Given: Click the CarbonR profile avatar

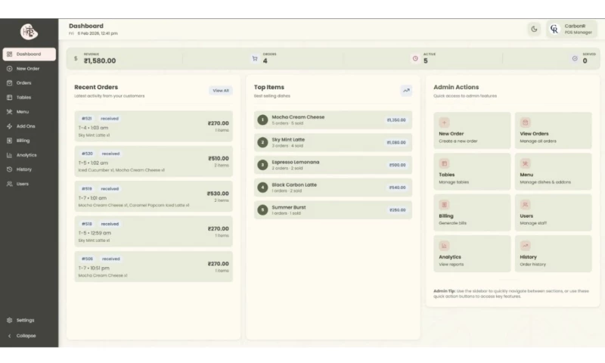Looking at the screenshot, I should (554, 29).
